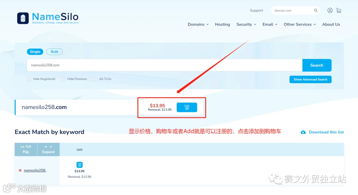Click Download this list link
This screenshot has width=358, height=195.
pos(326,132)
